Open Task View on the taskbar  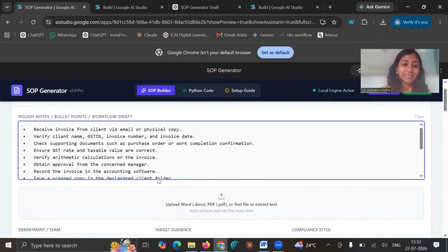[x=145, y=245]
